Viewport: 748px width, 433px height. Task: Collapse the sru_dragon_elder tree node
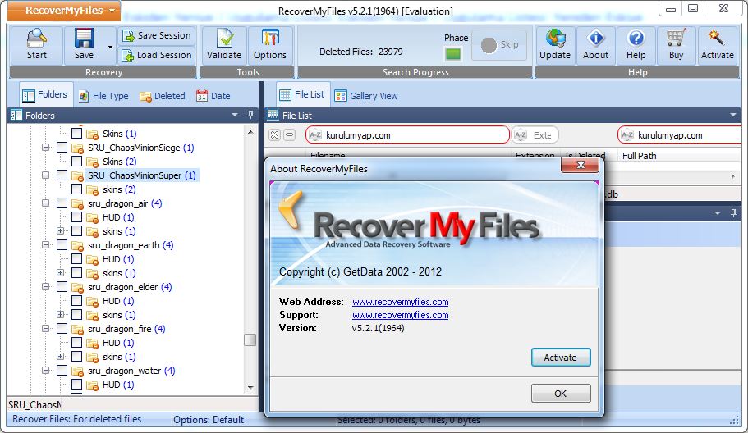[x=45, y=287]
